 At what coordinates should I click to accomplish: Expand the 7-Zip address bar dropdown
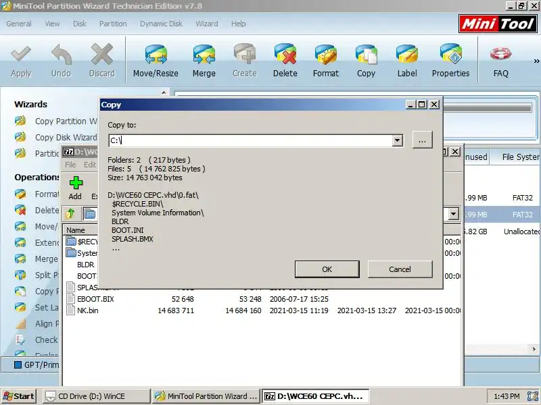coord(453,214)
